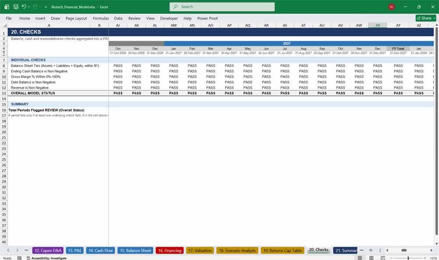Open the user account avatar

[392, 7]
